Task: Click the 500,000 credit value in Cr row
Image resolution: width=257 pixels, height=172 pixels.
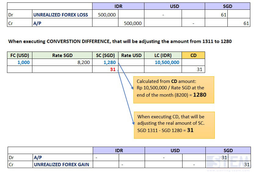Action: tap(132, 23)
